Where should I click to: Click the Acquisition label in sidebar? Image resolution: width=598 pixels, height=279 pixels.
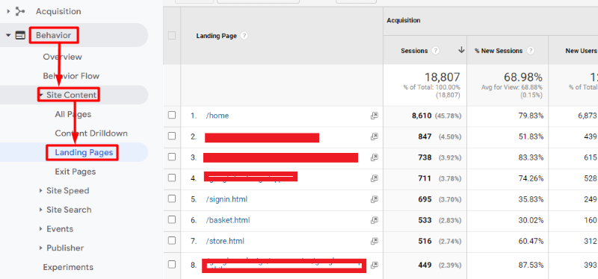[58, 11]
